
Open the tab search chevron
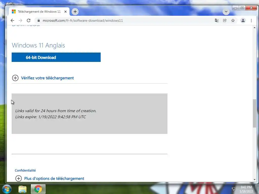[x=226, y=12]
